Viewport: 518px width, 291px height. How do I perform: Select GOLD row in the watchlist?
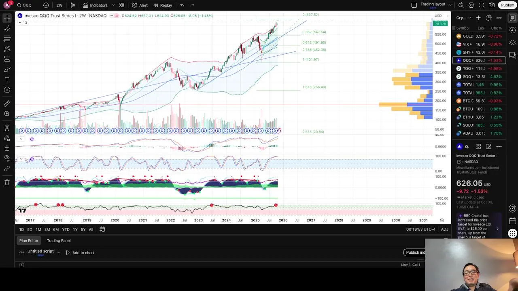pyautogui.click(x=479, y=36)
